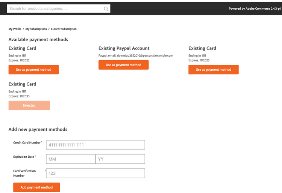Select the YY expiration year field
This screenshot has height=193, width=282.
tap(120, 159)
